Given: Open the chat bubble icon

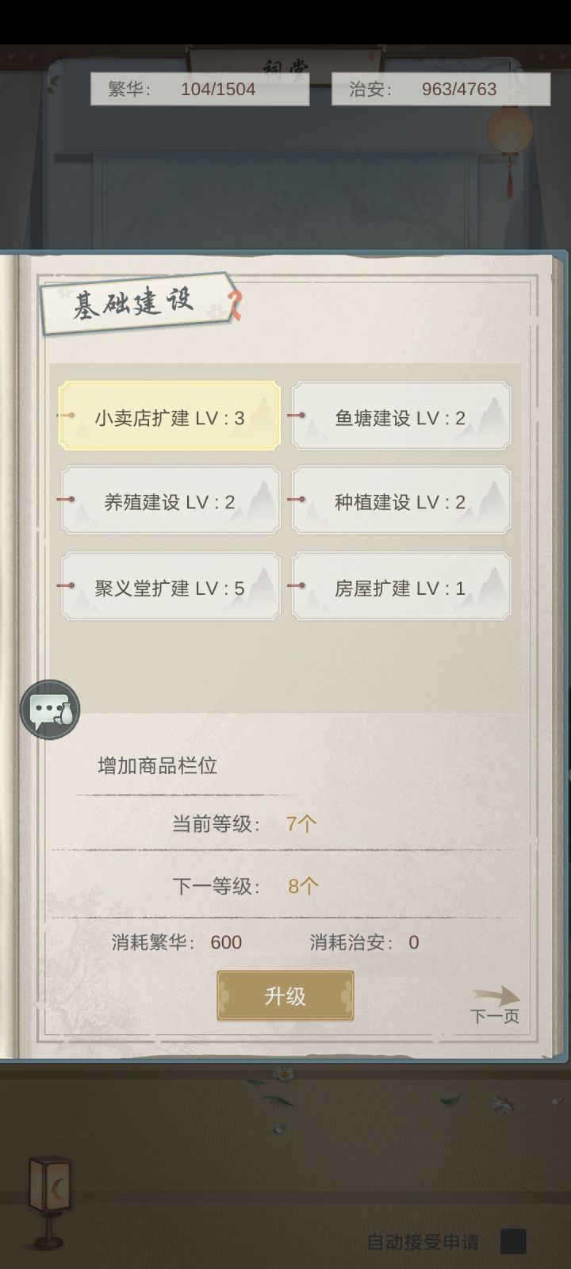Looking at the screenshot, I should (50, 710).
